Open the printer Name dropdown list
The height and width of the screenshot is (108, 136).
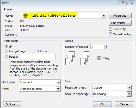104,16
